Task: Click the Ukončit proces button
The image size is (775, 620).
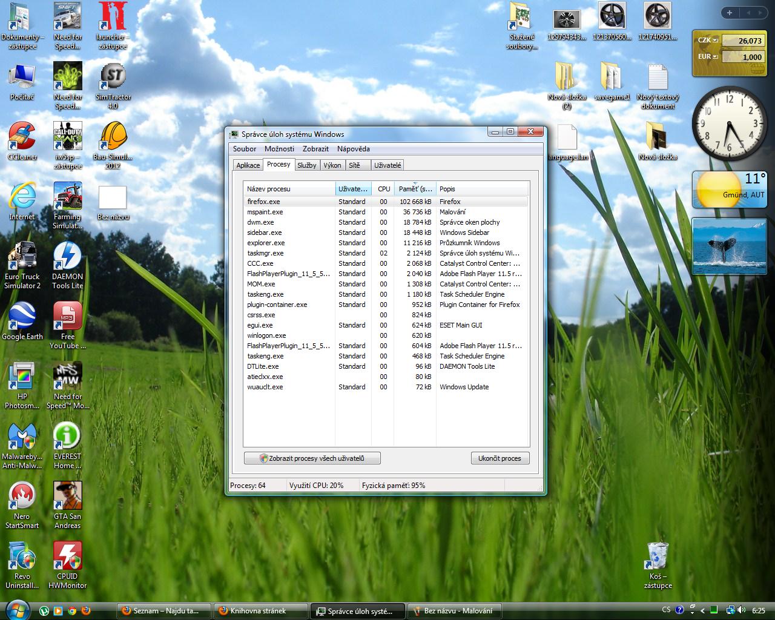Action: pyautogui.click(x=500, y=458)
